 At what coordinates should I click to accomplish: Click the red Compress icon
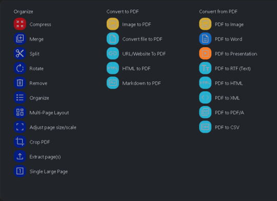click(20, 24)
